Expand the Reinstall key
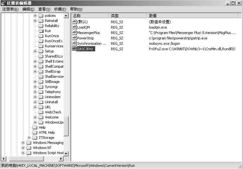The height and width of the screenshot is (169, 243). pos(35,21)
